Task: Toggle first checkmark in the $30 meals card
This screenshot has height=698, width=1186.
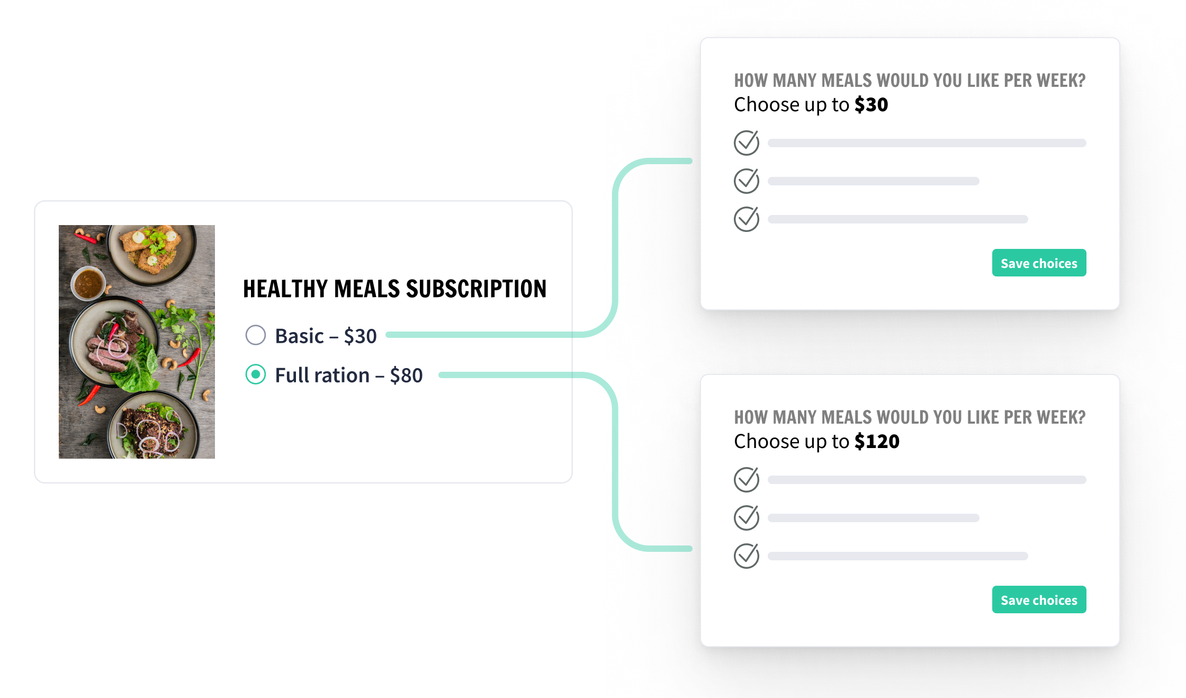Action: (747, 142)
